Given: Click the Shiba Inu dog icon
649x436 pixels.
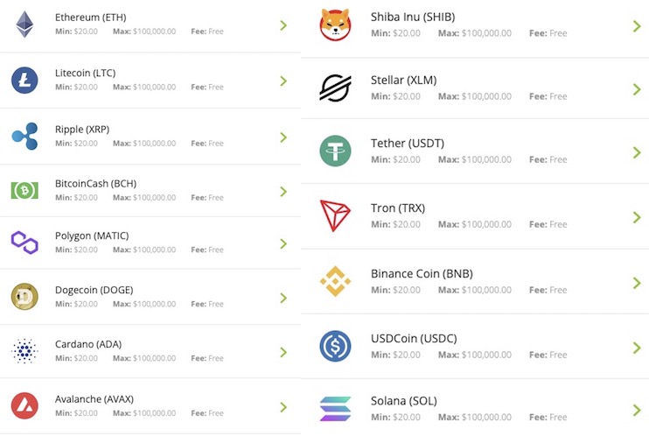Looking at the screenshot, I should [335, 25].
